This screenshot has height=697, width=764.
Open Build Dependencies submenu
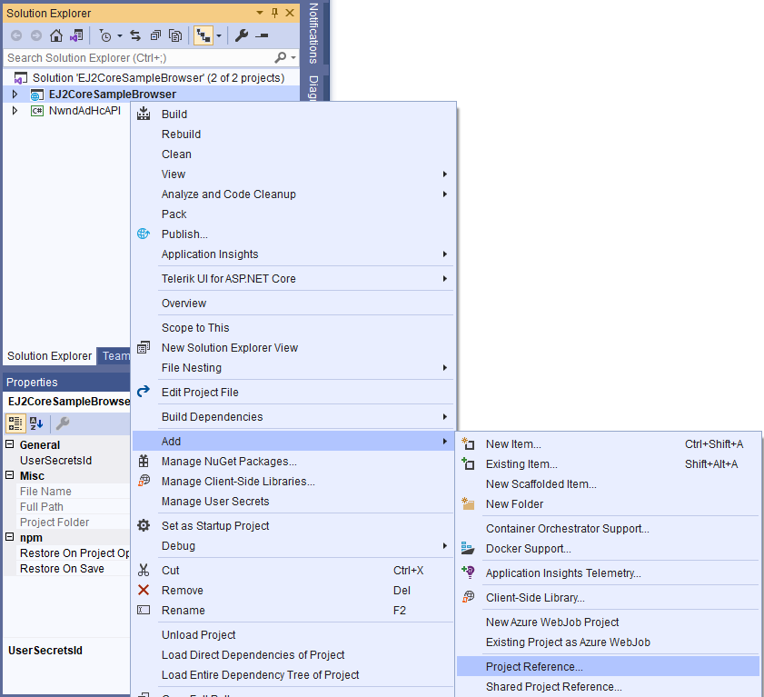294,417
